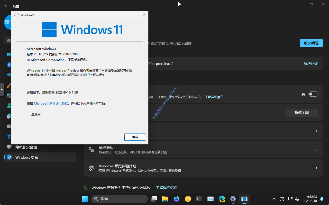Open File Explorer from taskbar

click(x=165, y=199)
